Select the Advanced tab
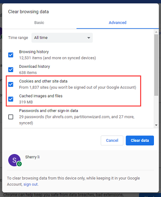The image size is (161, 197). coord(118,22)
